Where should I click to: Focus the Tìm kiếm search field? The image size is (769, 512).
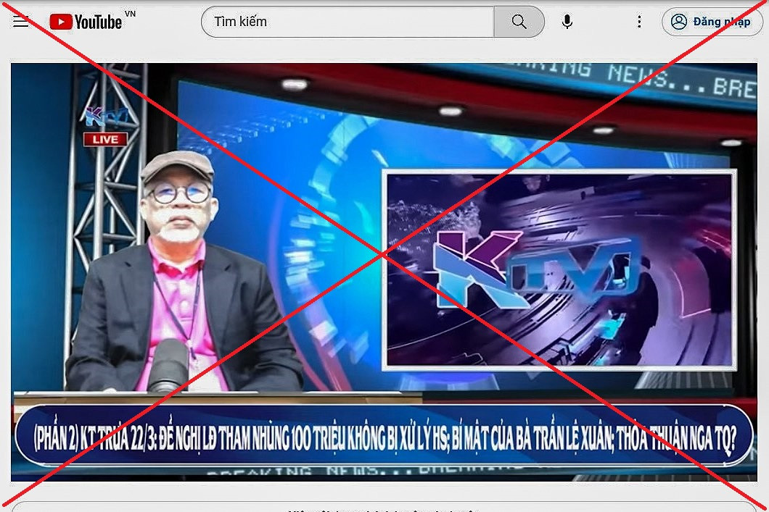click(x=348, y=22)
